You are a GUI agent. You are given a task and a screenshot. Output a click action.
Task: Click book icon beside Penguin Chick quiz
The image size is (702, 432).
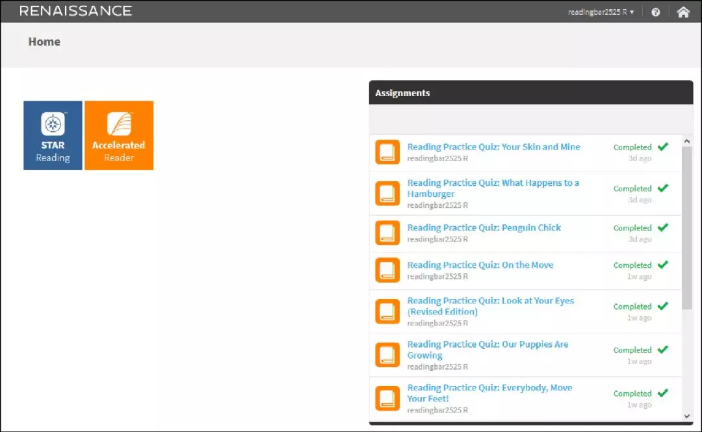click(387, 233)
